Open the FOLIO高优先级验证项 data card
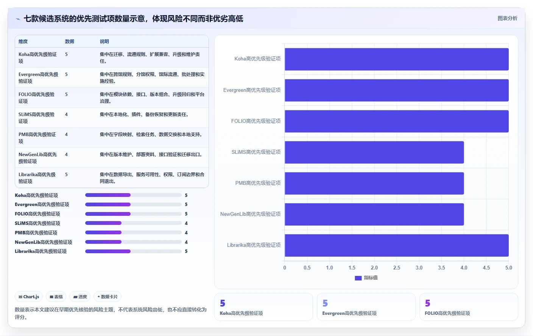 (469, 307)
